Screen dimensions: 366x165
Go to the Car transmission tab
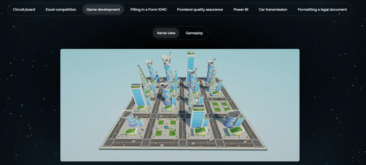(x=273, y=9)
